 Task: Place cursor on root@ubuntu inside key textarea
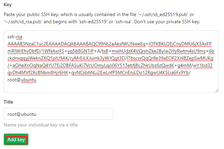pyautogui.click(x=22, y=80)
